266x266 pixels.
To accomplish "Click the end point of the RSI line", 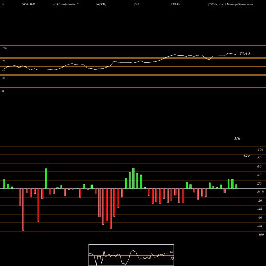I will 236,54.
